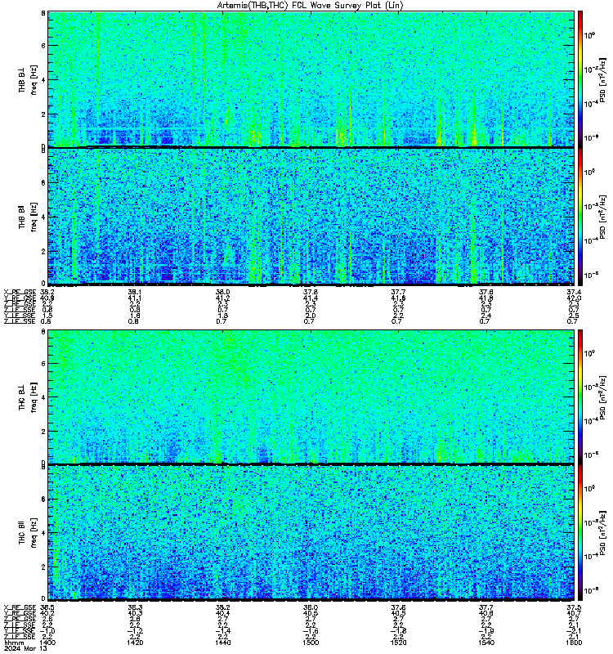Click the 1520 time tick label

click(x=398, y=643)
